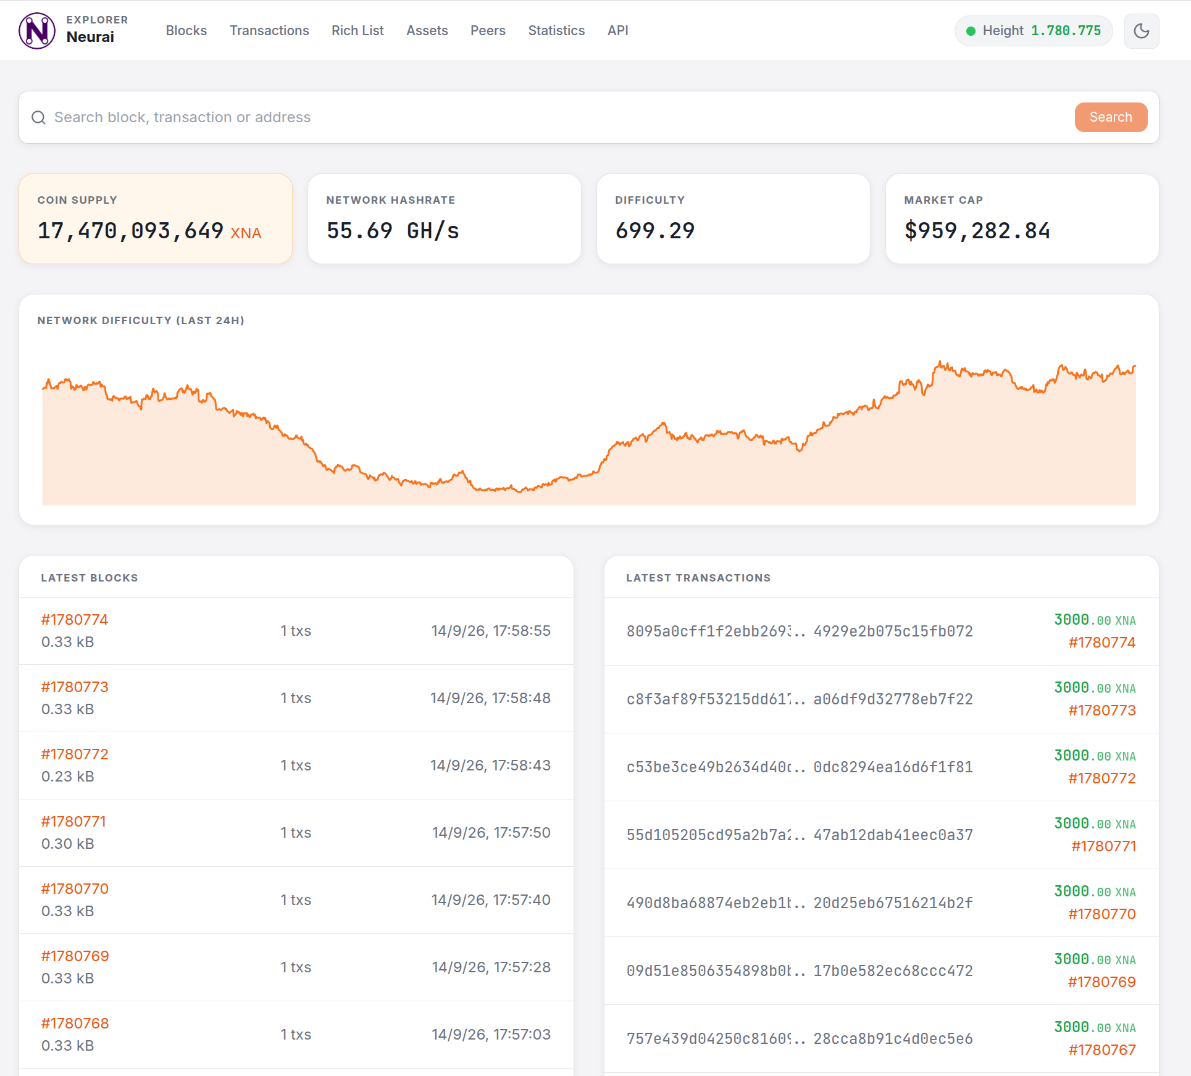Click the Explorer Neurai brand name
1191x1076 pixels.
(97, 30)
